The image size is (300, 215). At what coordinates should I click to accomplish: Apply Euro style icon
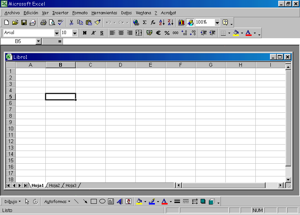[158, 33]
